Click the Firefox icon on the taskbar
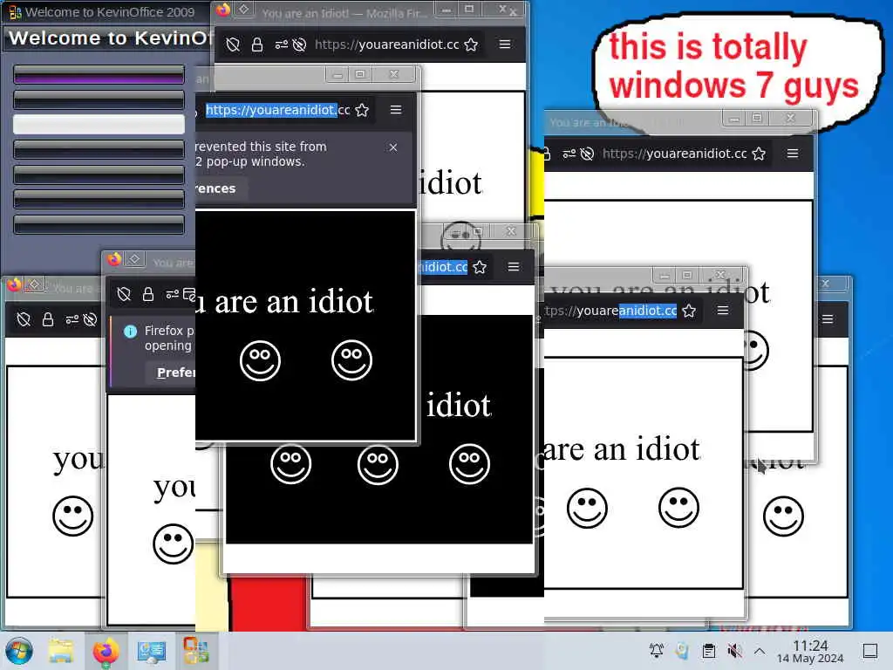The width and height of the screenshot is (893, 670). tap(106, 651)
